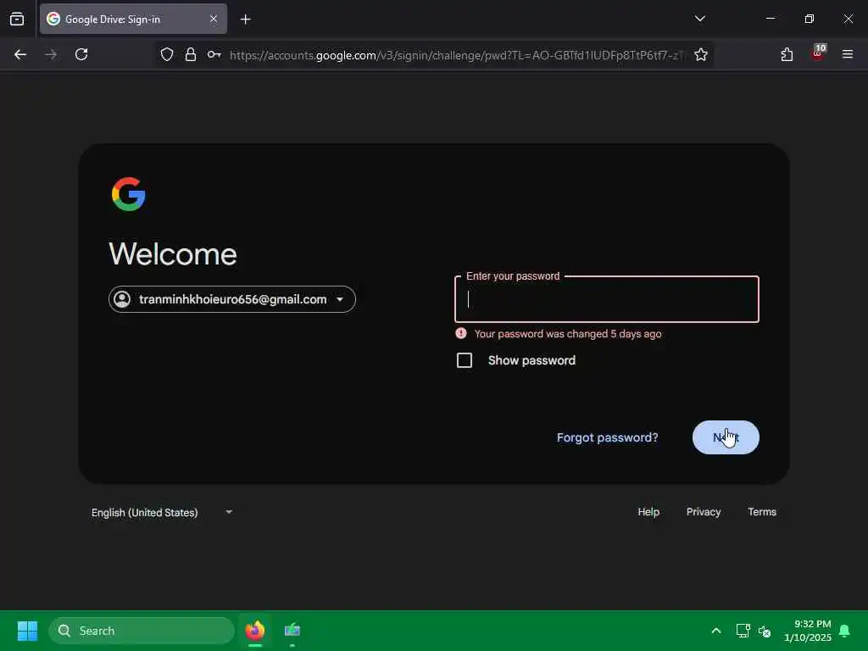
Task: Open clock showing 9:32 PM
Action: click(808, 631)
